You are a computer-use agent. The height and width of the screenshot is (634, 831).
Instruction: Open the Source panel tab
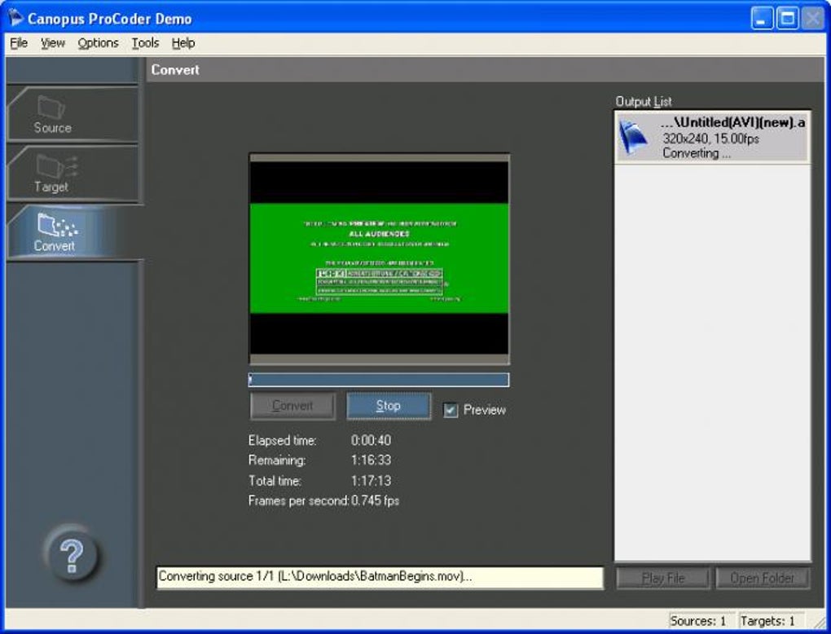[x=73, y=113]
